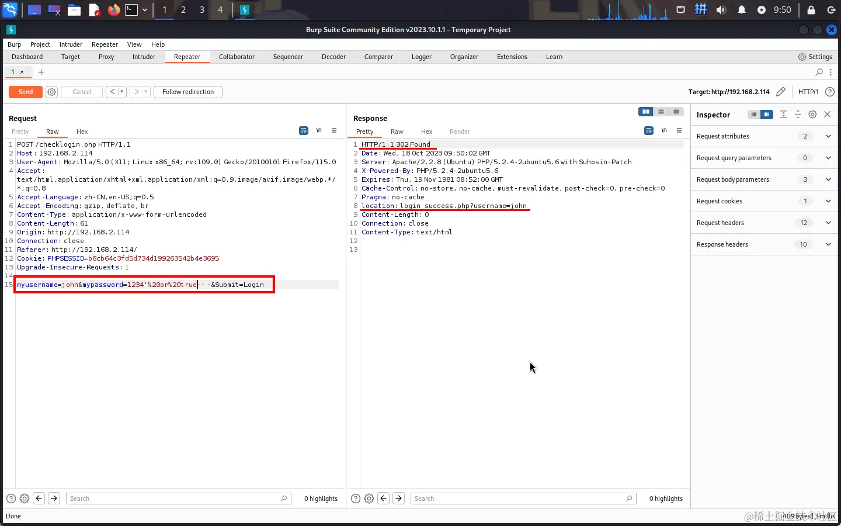Screen dimensions: 841x526
Task: Focus the Request search field
Action: (178, 499)
